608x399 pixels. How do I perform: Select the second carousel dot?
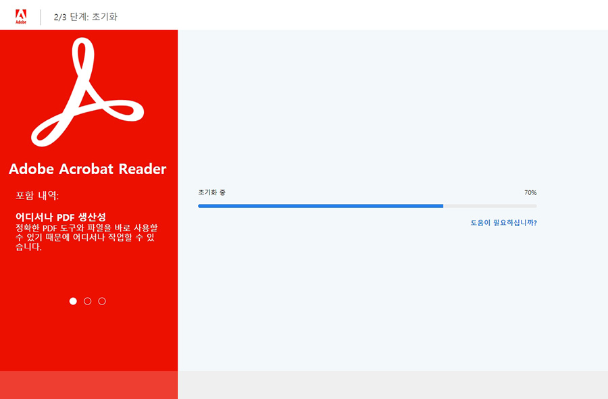pyautogui.click(x=88, y=301)
